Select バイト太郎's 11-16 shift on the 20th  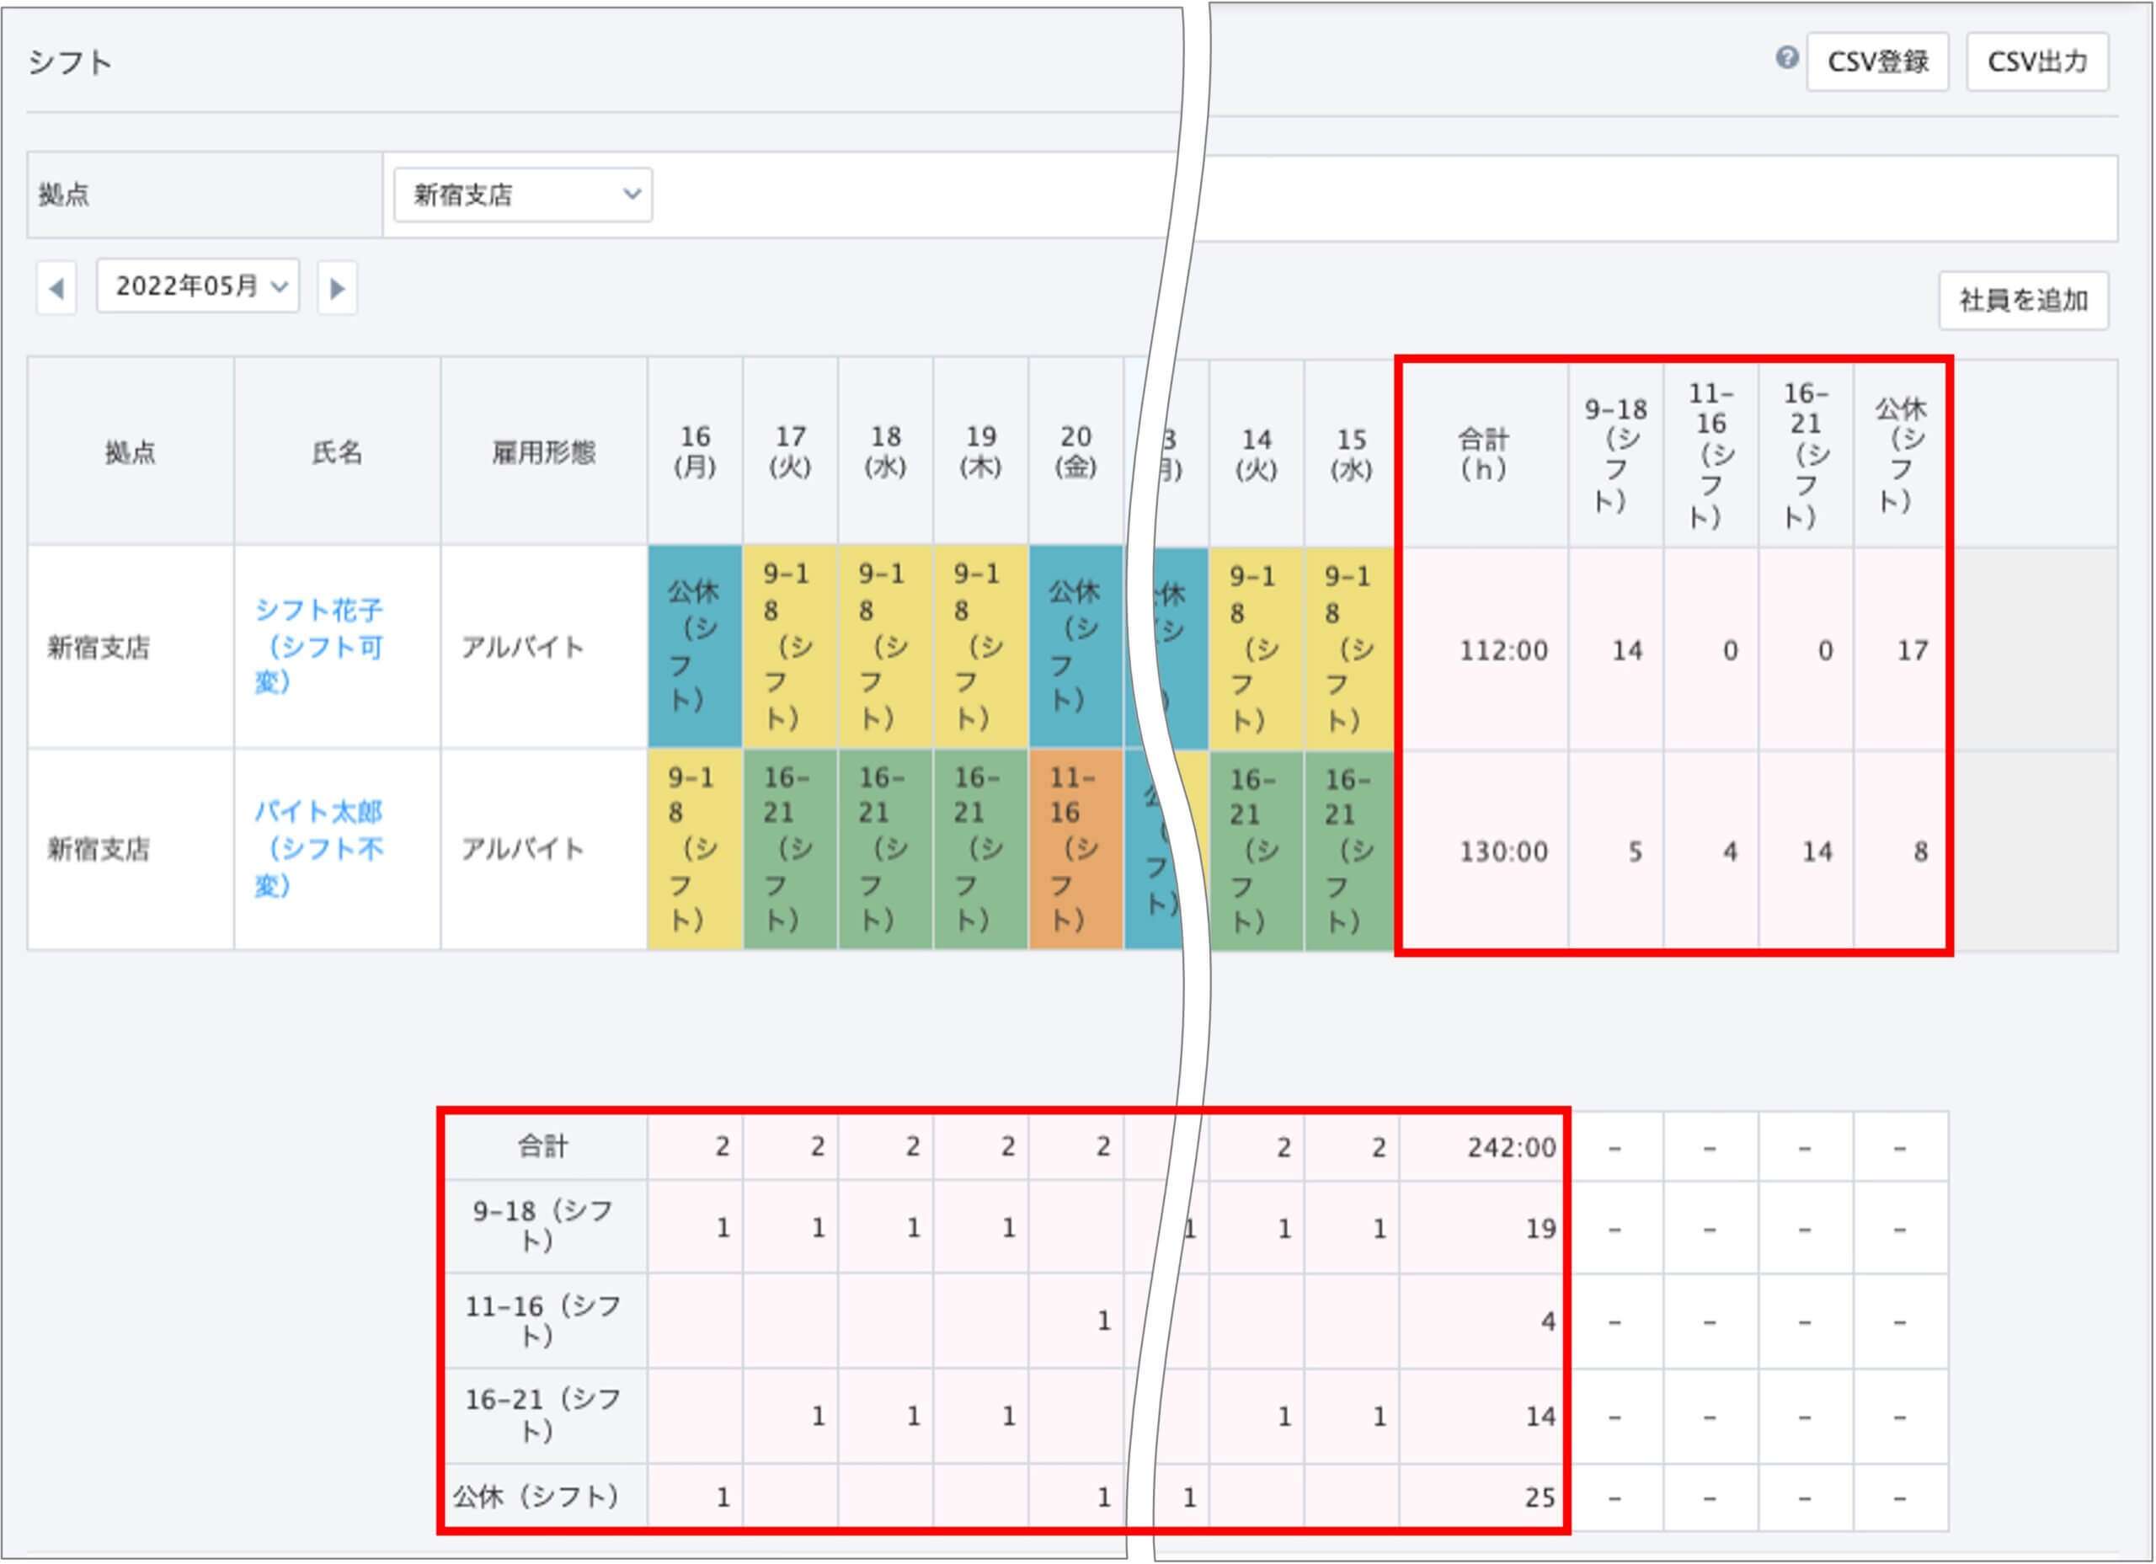point(1075,848)
